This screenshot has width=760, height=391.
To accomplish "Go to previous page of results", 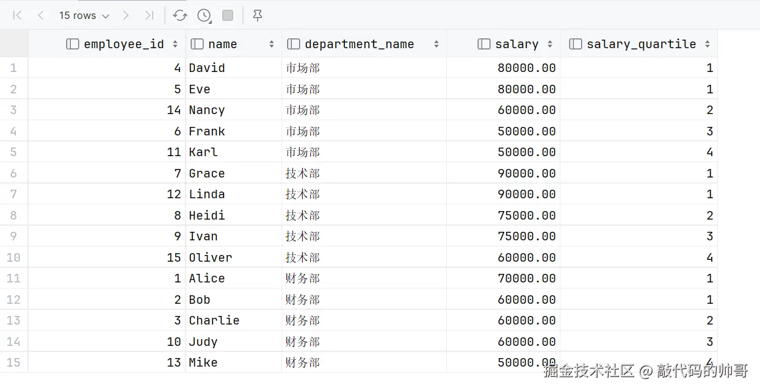I will click(x=41, y=16).
